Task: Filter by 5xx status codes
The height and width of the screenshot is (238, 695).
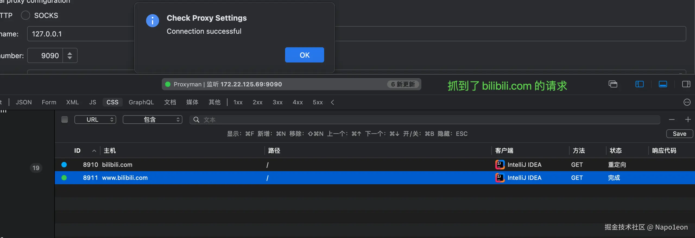Action: (x=318, y=102)
